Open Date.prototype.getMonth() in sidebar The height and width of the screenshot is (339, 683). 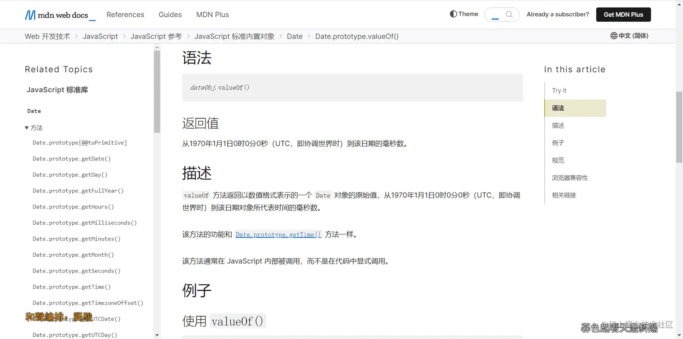(73, 255)
